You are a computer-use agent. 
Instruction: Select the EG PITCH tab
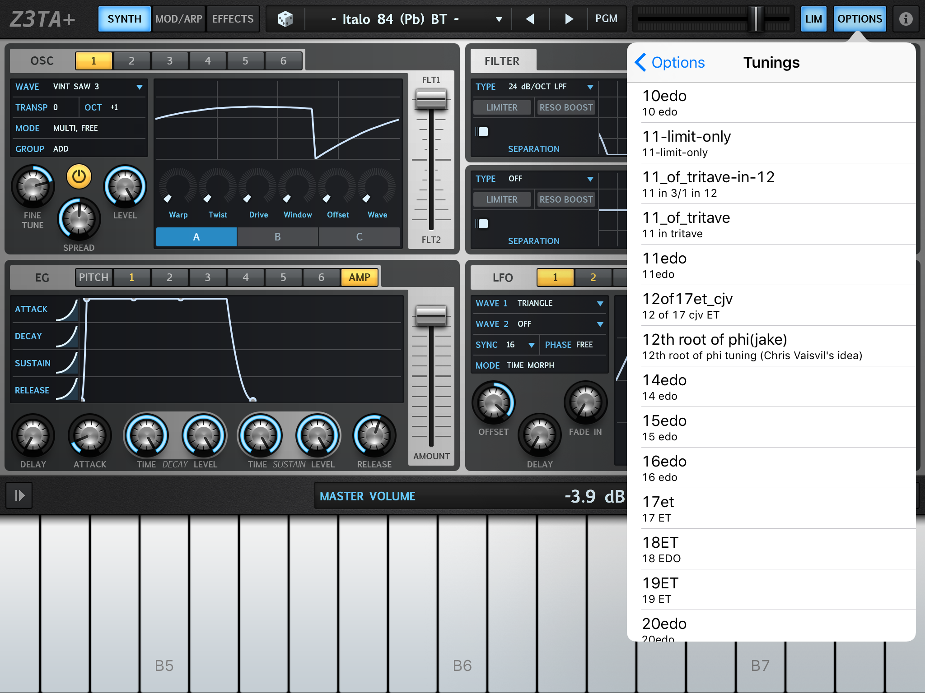tap(93, 277)
